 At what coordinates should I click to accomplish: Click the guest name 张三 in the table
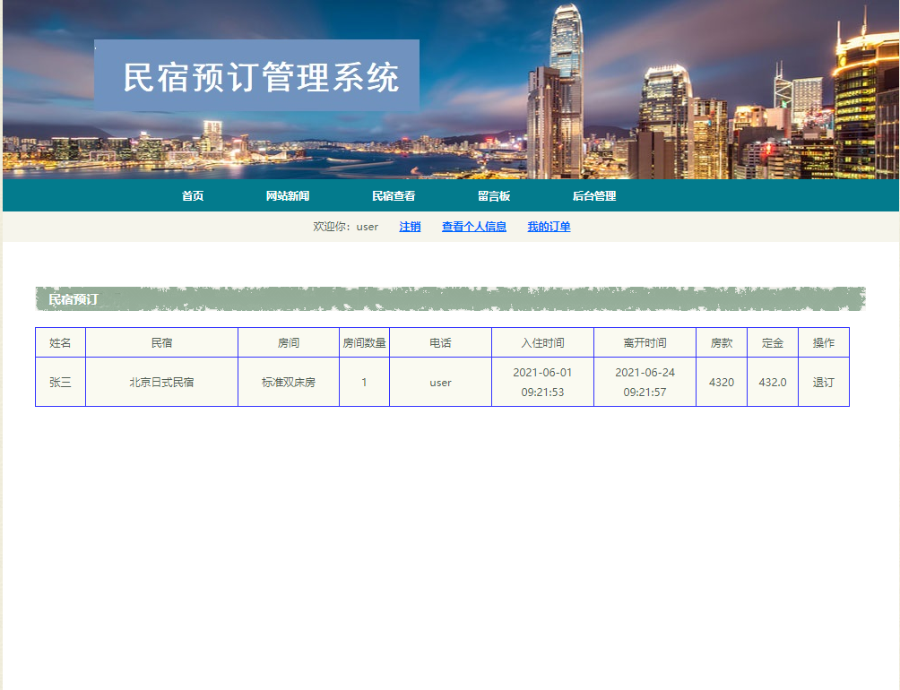tap(60, 382)
